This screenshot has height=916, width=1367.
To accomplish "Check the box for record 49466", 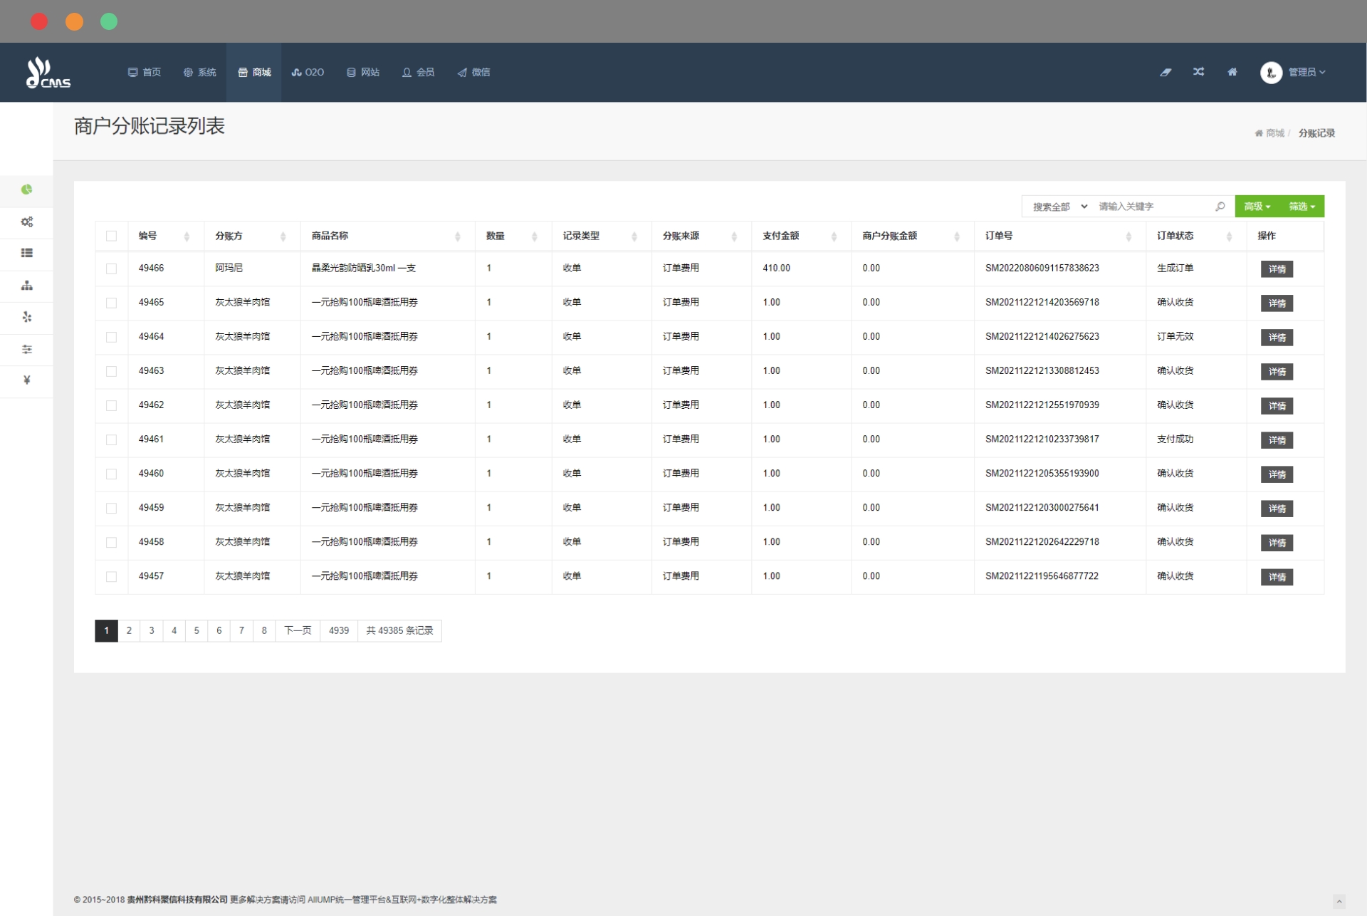I will click(111, 269).
